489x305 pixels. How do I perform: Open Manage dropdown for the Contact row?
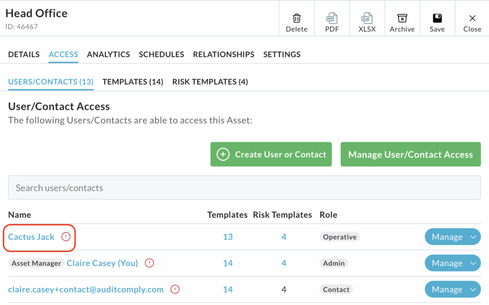(473, 289)
